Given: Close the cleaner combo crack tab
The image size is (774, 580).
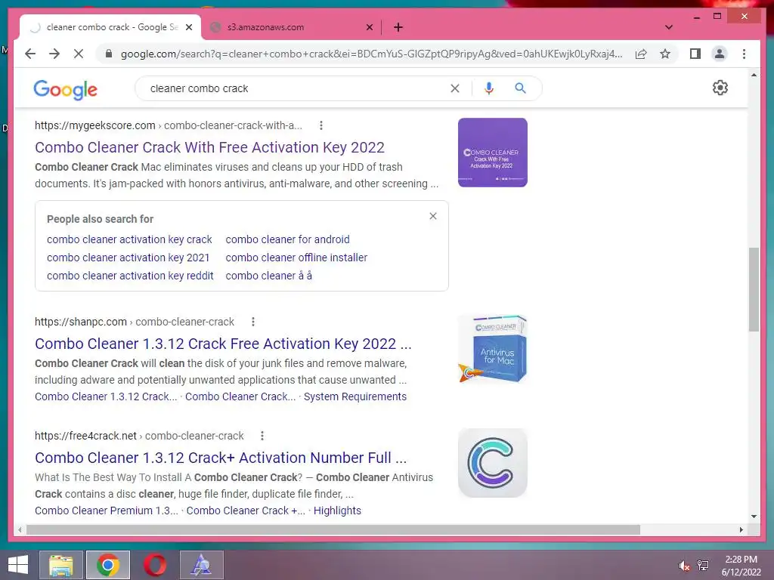Looking at the screenshot, I should click(x=188, y=27).
